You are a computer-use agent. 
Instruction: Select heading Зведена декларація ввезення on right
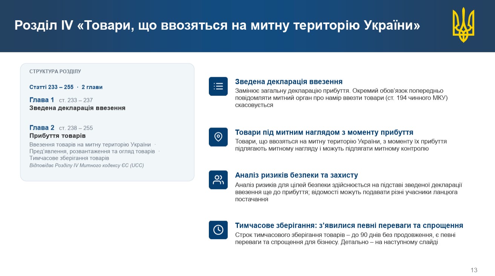pyautogui.click(x=289, y=82)
